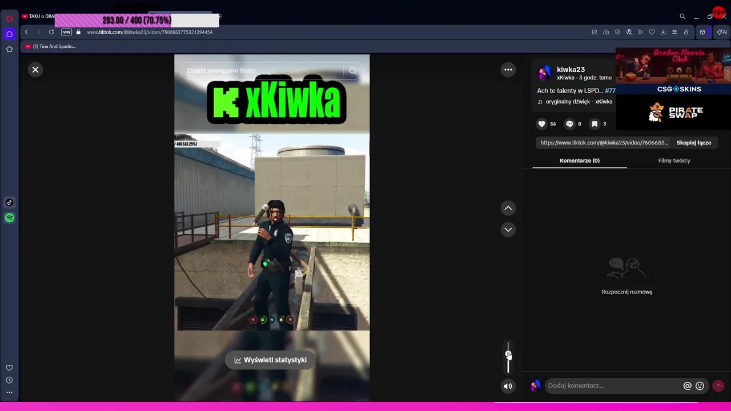Click the Opera sidebar home icon

tap(9, 34)
